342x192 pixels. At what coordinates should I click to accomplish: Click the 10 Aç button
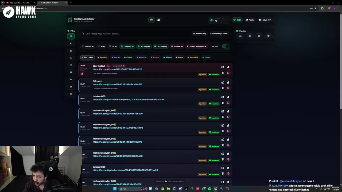click(x=101, y=46)
